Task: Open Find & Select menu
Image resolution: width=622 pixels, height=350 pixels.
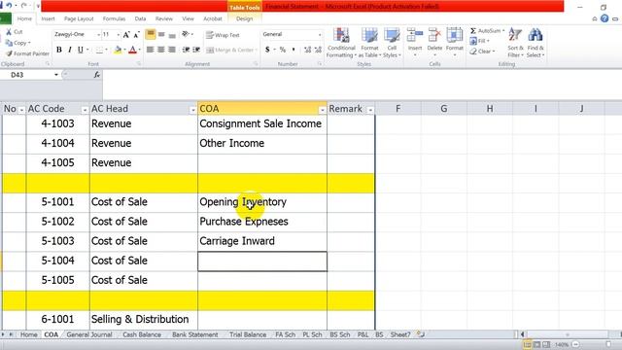Action: click(x=536, y=43)
